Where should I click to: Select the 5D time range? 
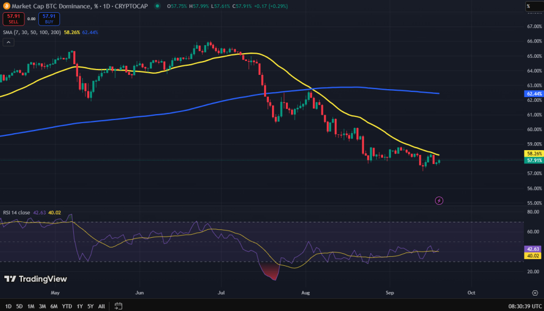20,306
